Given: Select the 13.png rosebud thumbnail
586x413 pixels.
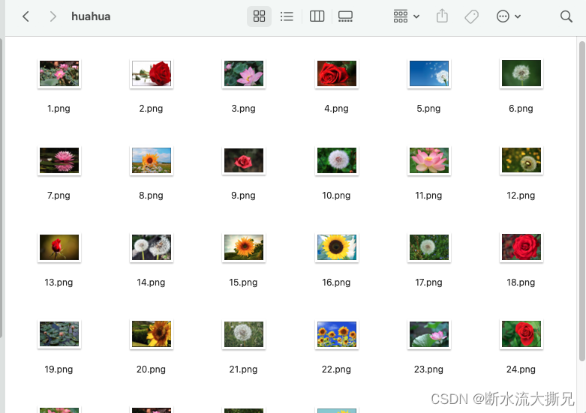Looking at the screenshot, I should pos(59,247).
